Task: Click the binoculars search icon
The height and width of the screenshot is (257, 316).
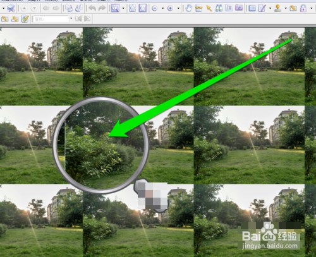Action: tap(219, 8)
